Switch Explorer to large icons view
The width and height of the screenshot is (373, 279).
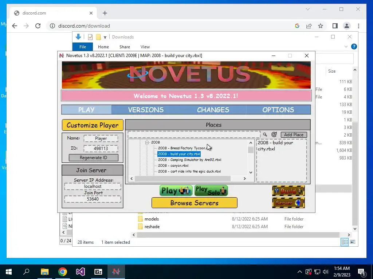tap(353, 242)
